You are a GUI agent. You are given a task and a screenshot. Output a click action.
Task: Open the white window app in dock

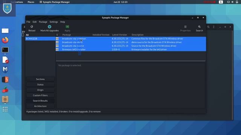point(5,31)
